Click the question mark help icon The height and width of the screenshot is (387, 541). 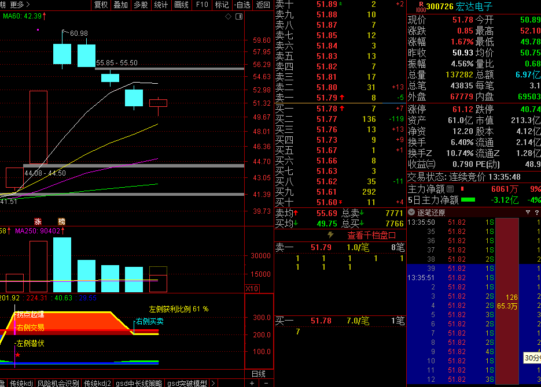point(536,213)
